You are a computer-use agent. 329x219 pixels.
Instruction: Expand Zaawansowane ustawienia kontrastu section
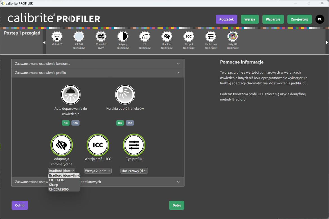[98, 64]
